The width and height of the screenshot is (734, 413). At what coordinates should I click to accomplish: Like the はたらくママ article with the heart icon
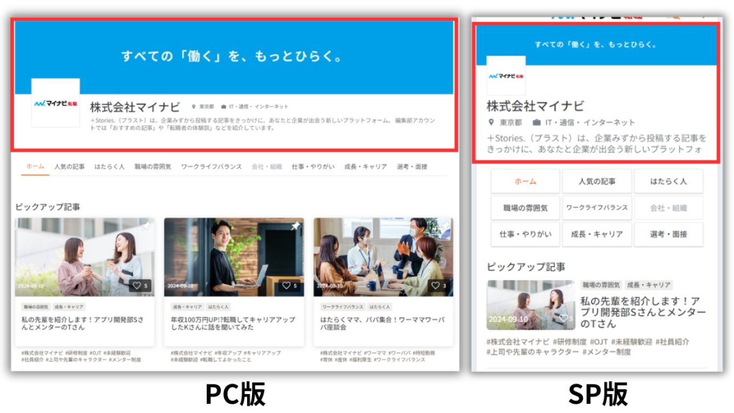coord(436,286)
